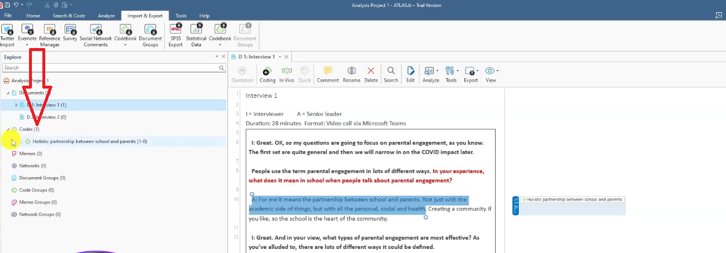Open the undo history dropdown arrow
This screenshot has height=253, width=726.
tap(21, 5)
